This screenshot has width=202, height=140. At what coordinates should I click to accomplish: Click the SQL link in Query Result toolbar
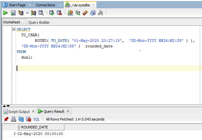click(x=36, y=119)
